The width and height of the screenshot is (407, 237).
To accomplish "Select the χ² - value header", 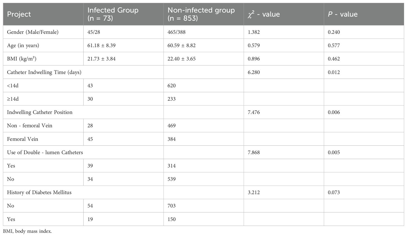I will click(284, 14).
